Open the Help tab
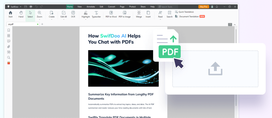Image resolution: width=272 pixels, height=118 pixels. (153, 7)
